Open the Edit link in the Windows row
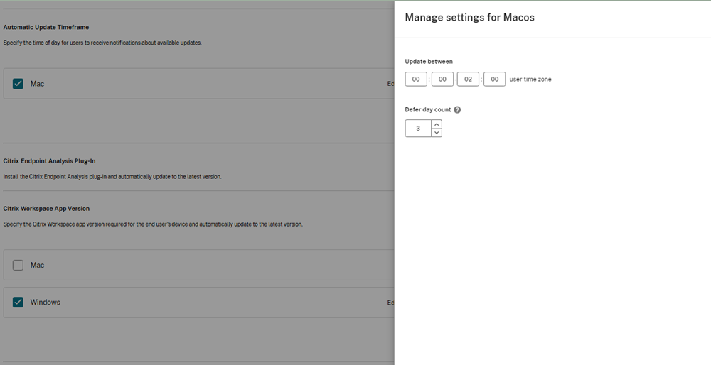Image resolution: width=711 pixels, height=365 pixels. tap(390, 303)
